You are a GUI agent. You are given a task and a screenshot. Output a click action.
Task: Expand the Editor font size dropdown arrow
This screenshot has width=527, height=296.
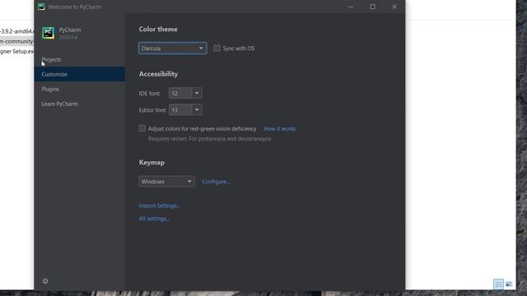[197, 109]
